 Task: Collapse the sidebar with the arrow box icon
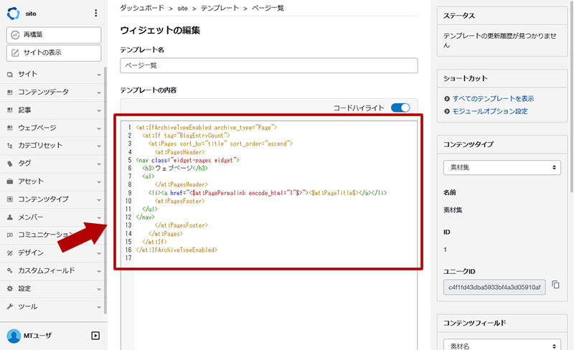coord(95,336)
